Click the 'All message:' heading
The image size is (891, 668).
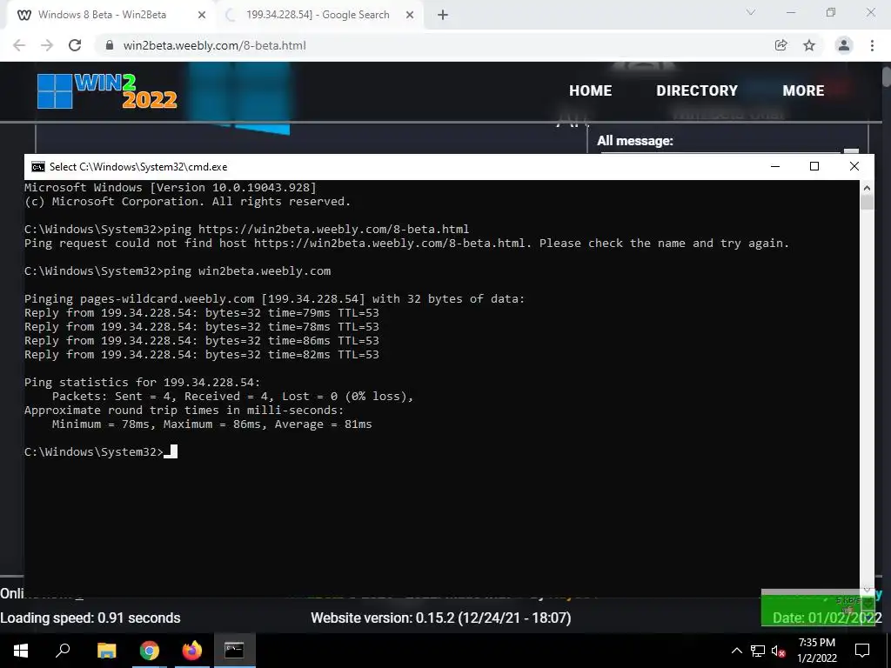[634, 141]
